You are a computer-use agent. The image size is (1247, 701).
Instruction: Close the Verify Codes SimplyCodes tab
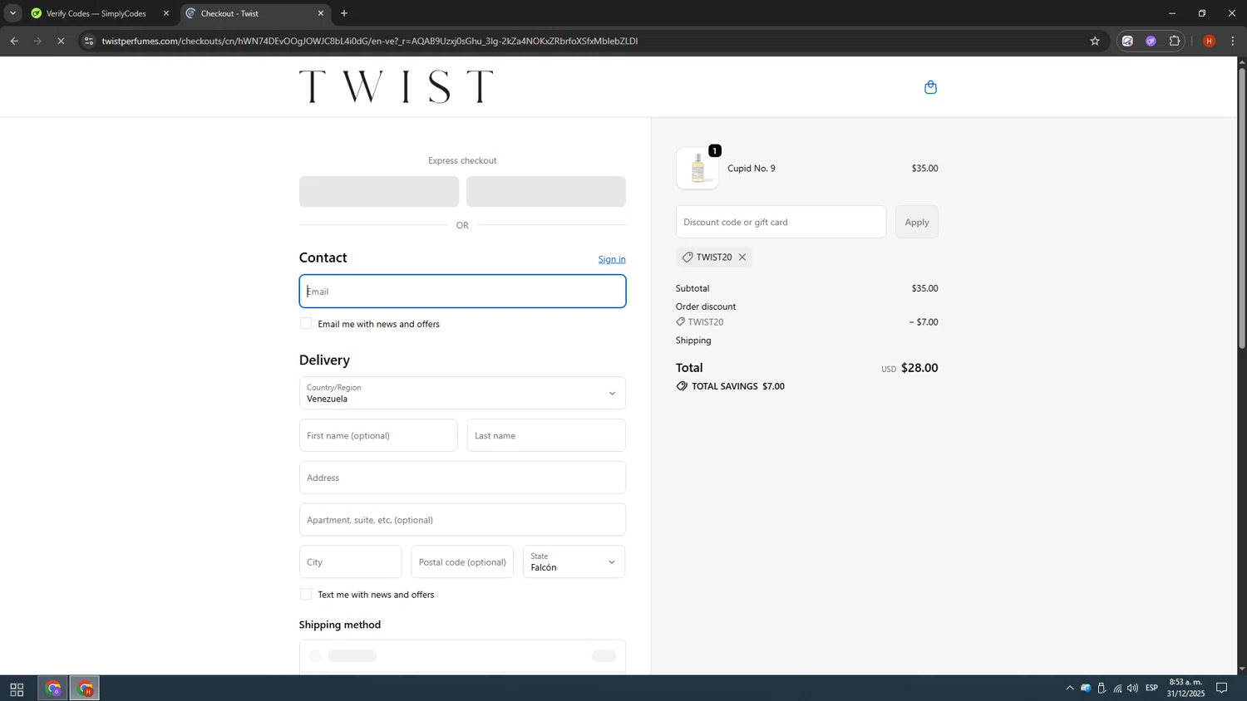tap(166, 13)
